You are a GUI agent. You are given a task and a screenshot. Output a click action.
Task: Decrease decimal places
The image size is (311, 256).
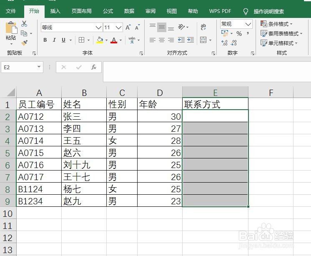(x=234, y=43)
